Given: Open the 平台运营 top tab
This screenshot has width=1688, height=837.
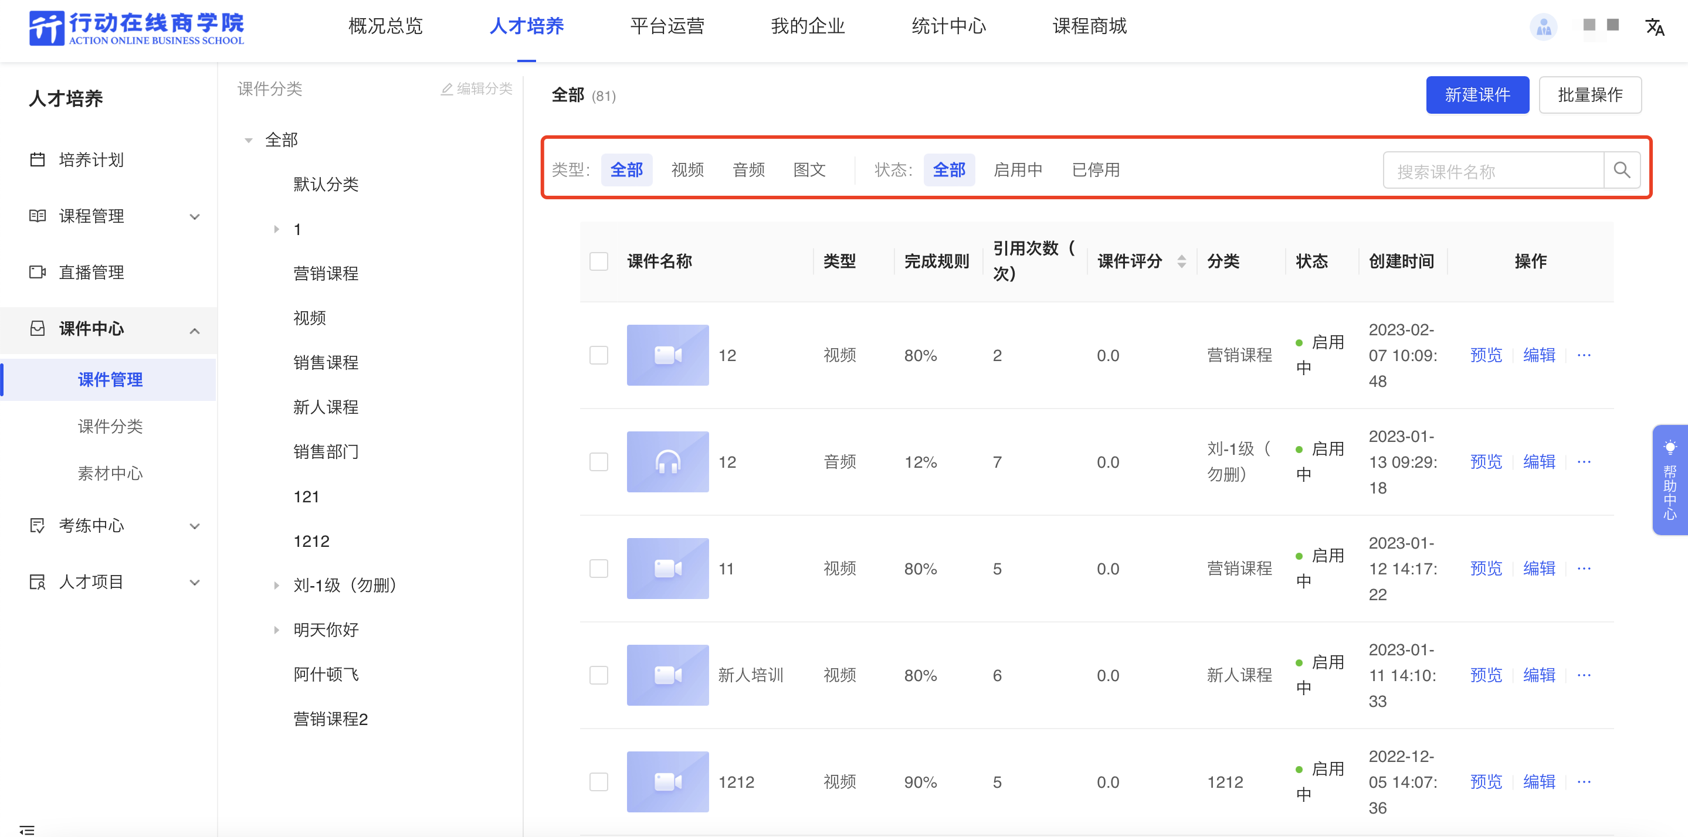Looking at the screenshot, I should coord(667,26).
